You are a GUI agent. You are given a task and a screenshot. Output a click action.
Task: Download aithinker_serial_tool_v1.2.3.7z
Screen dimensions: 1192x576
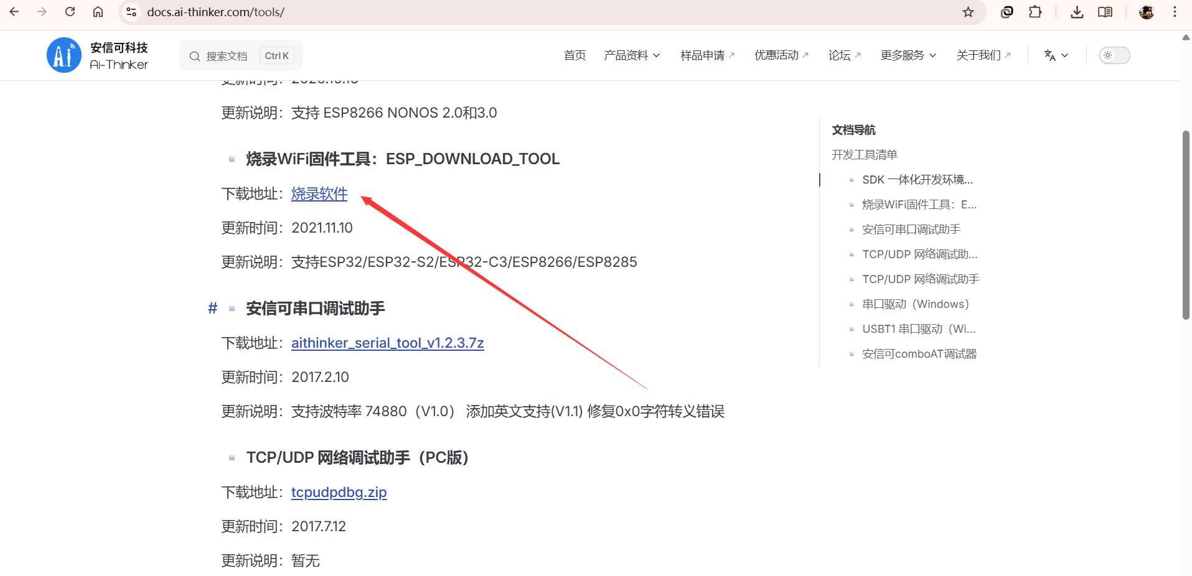388,343
